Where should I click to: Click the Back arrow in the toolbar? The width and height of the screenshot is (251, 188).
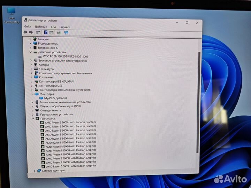[25, 32]
